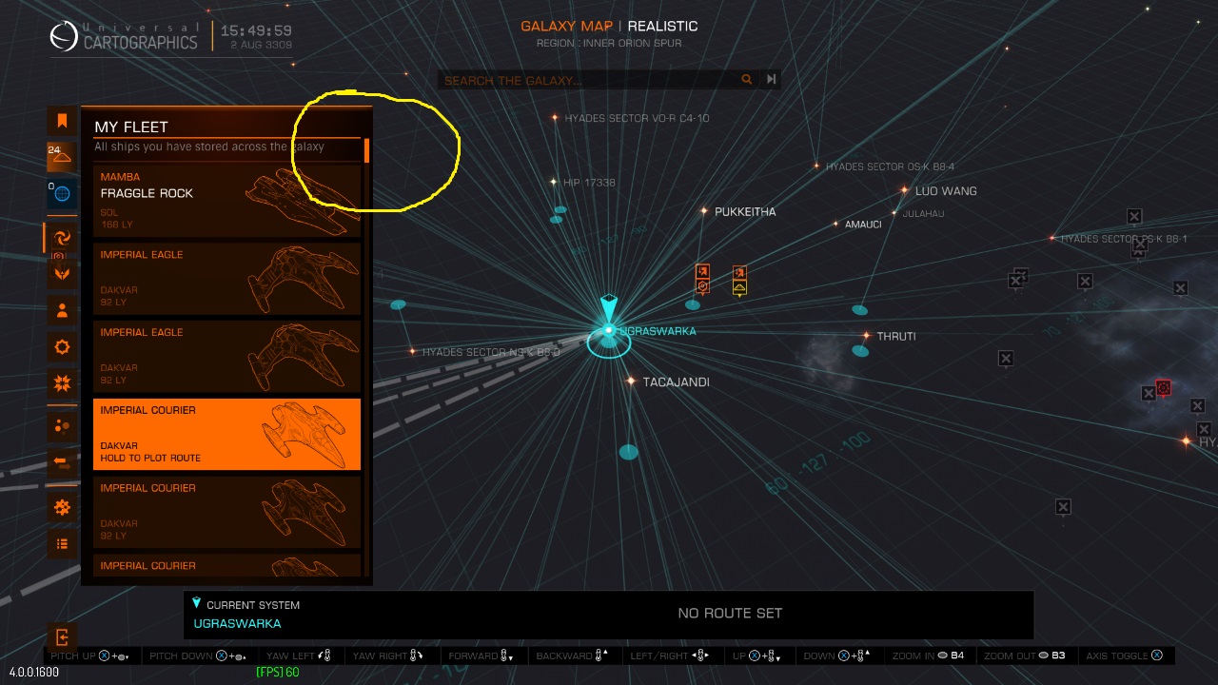The height and width of the screenshot is (685, 1218).
Task: Open the commander person icon in sidebar
Action: coord(62,310)
